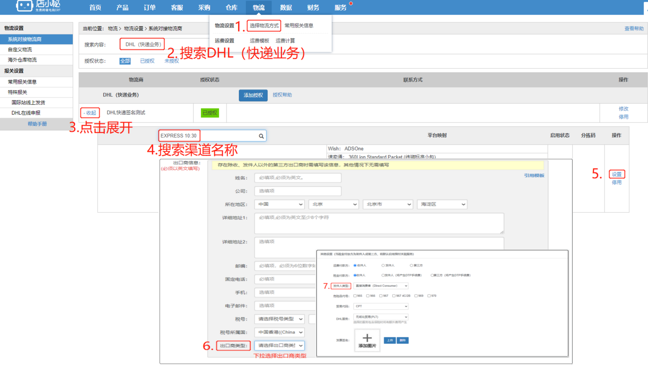Click the 姓名 input field
This screenshot has height=365, width=648.
298,178
